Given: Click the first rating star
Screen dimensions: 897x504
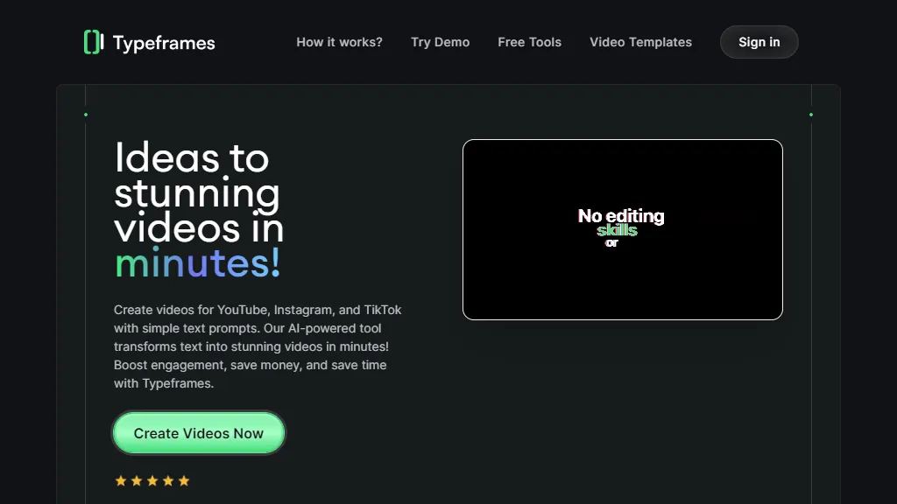Looking at the screenshot, I should (121, 480).
